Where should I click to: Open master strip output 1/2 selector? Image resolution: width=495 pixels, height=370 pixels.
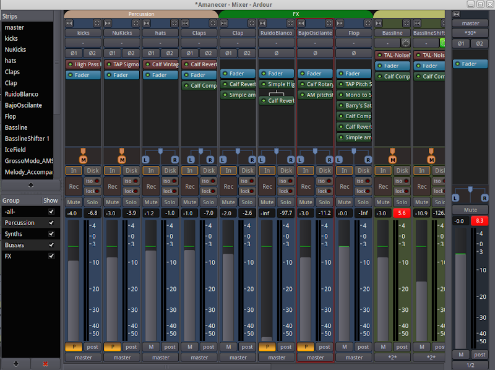(x=470, y=365)
